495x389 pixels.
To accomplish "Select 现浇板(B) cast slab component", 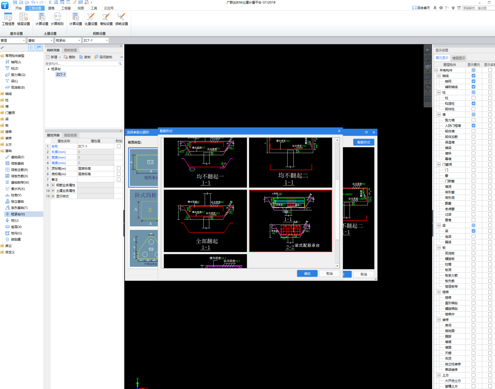I will pyautogui.click(x=15, y=87).
